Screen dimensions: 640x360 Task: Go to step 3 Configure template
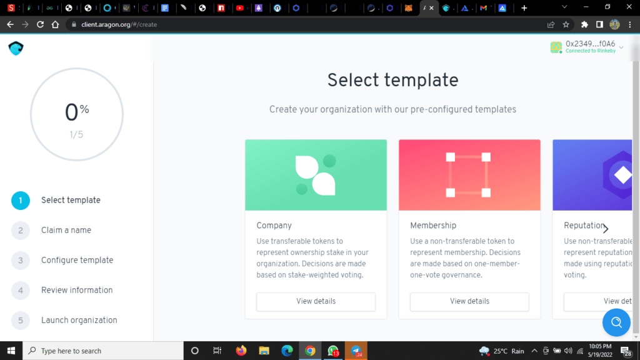pyautogui.click(x=62, y=261)
